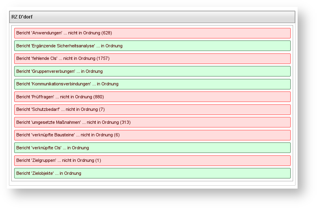
Task: Open 'Zielgruppen' report nicht in Ordnung (1)
Action: point(152,161)
